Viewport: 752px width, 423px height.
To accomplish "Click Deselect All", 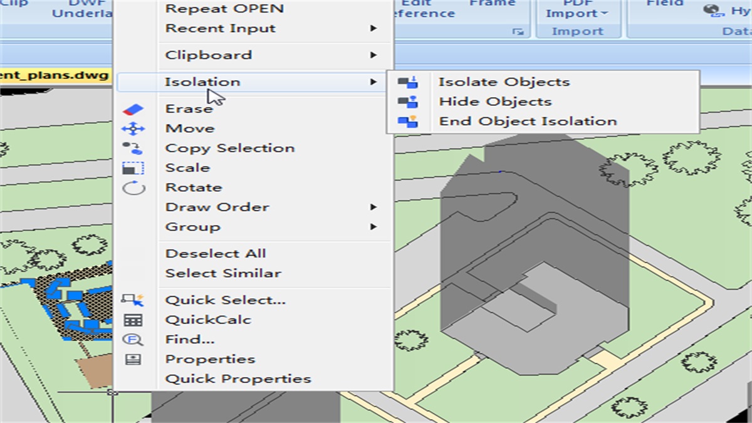I will 215,253.
